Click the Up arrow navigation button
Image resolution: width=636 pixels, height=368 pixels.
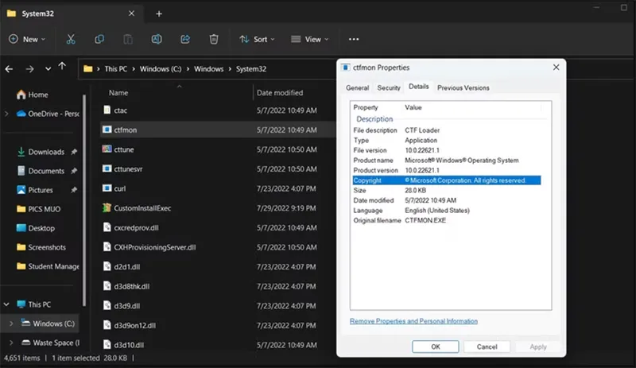(63, 68)
